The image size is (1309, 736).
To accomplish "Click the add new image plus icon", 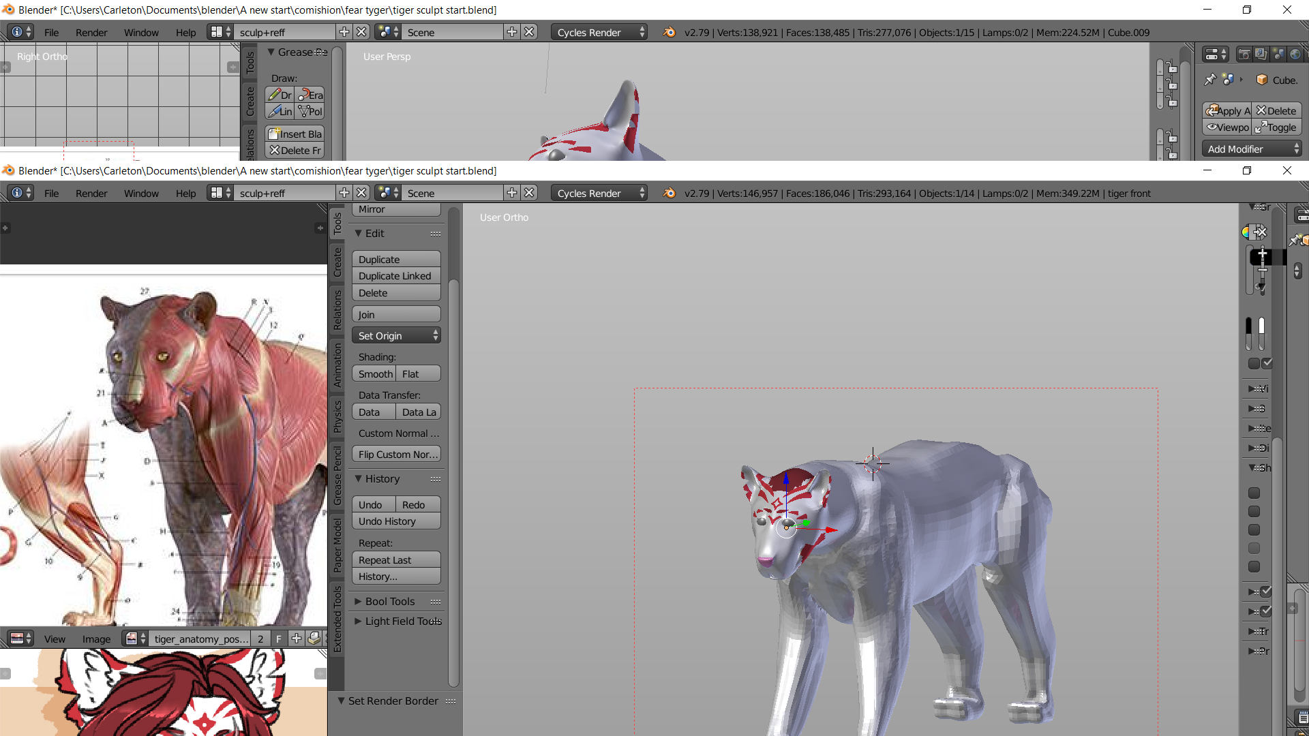I will click(x=297, y=639).
